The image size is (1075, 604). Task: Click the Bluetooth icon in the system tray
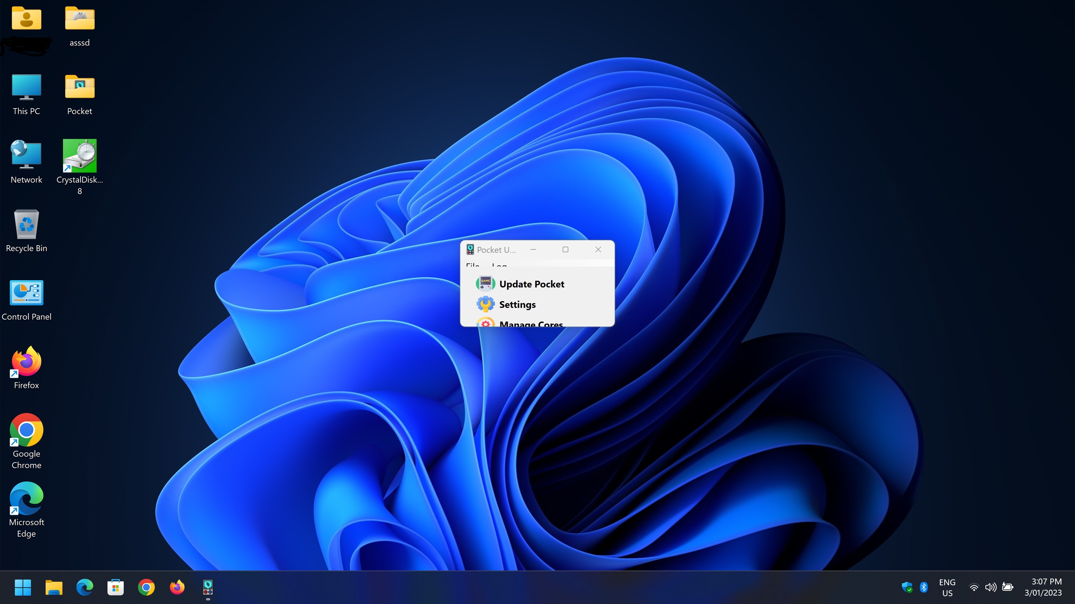(x=924, y=587)
